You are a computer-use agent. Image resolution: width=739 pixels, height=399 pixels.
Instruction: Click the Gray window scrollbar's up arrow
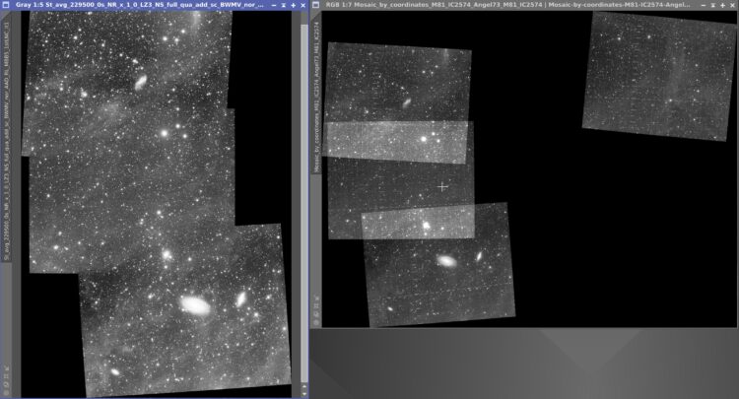(x=304, y=386)
